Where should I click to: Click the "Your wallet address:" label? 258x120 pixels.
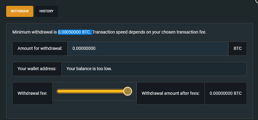[x=37, y=69]
